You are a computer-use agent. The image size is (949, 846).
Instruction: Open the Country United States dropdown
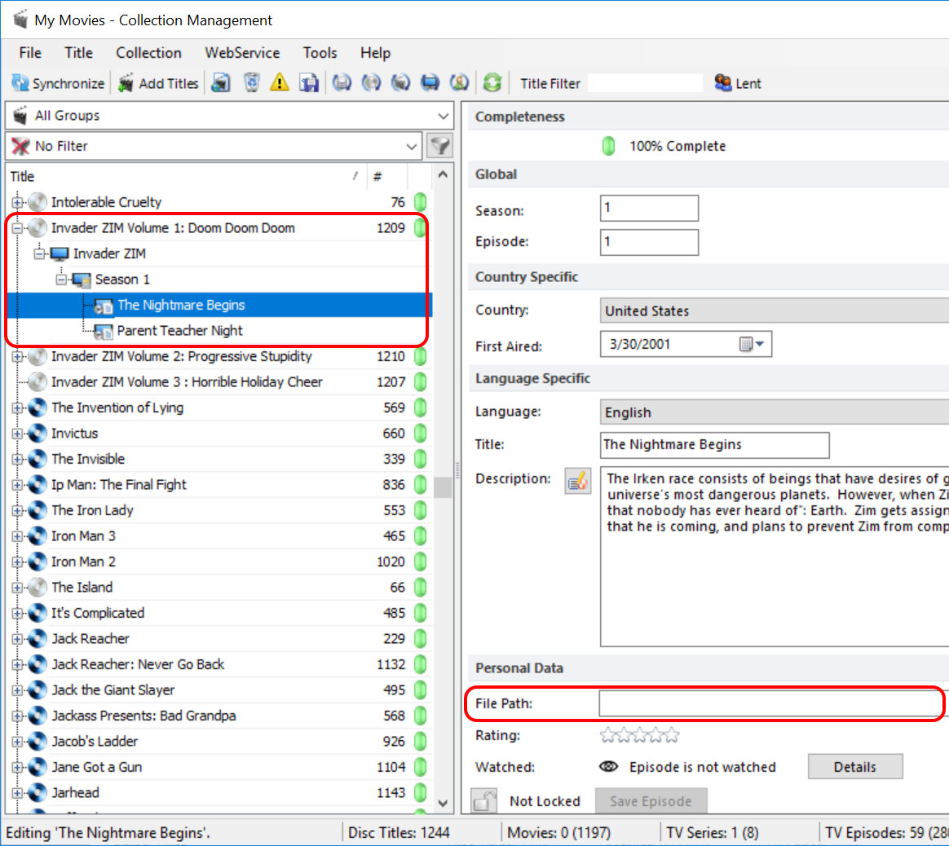coord(774,311)
